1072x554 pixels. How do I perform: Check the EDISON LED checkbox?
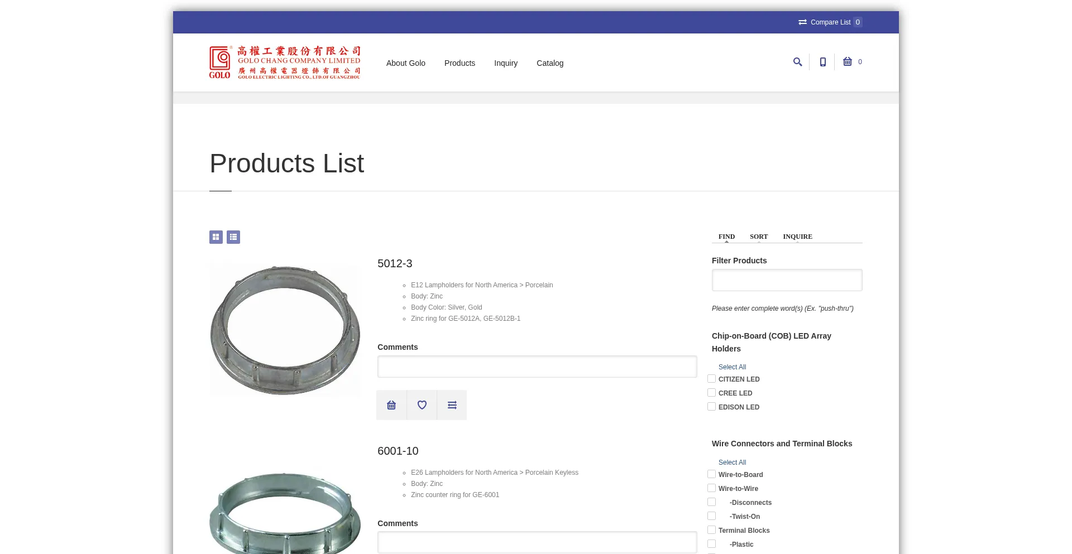tap(711, 407)
